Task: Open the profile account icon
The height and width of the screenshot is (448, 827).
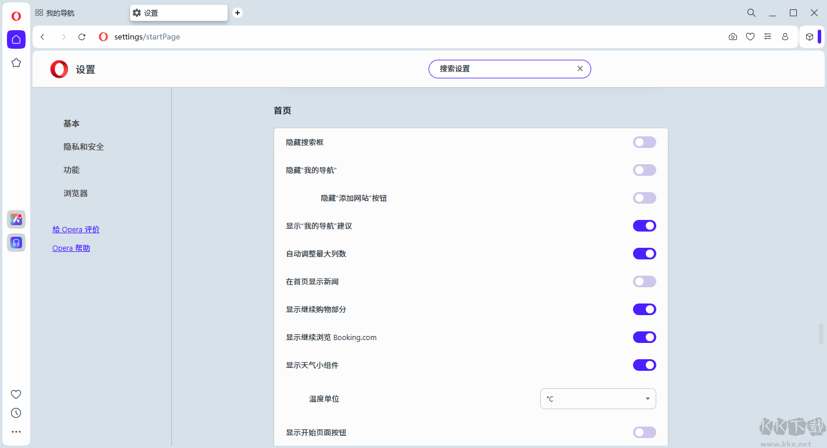Action: coord(785,37)
